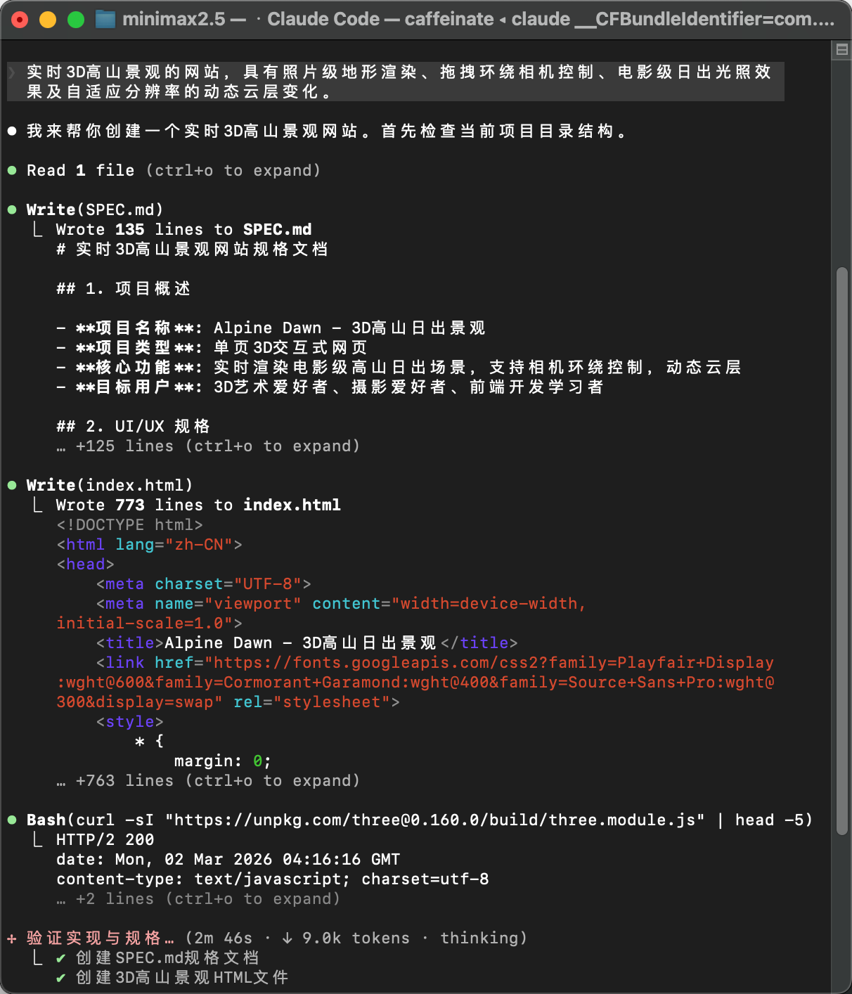Click the green bullet beside Write(SPEC.md)
Image resolution: width=852 pixels, height=994 pixels.
[x=12, y=209]
